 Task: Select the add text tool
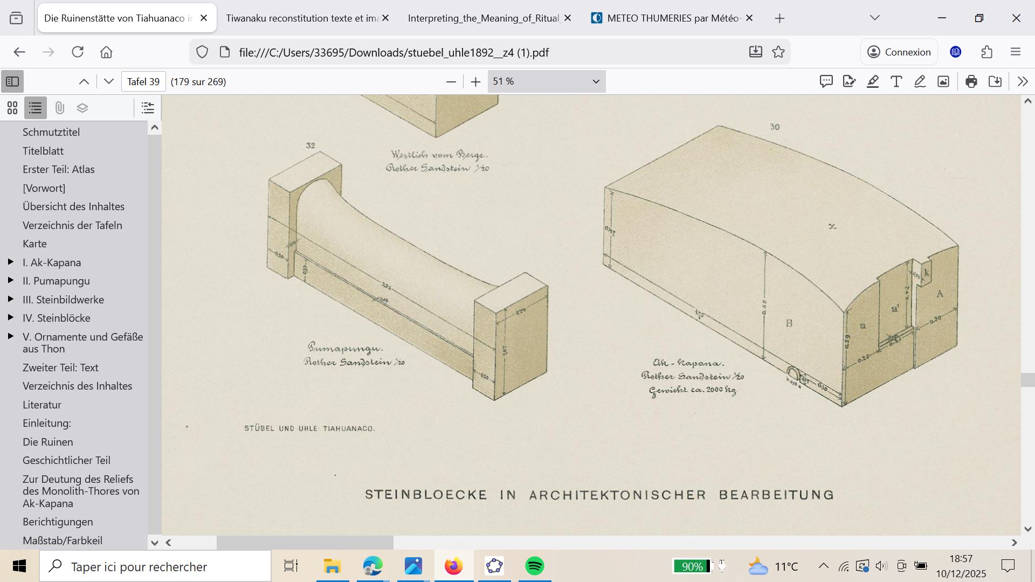point(896,81)
